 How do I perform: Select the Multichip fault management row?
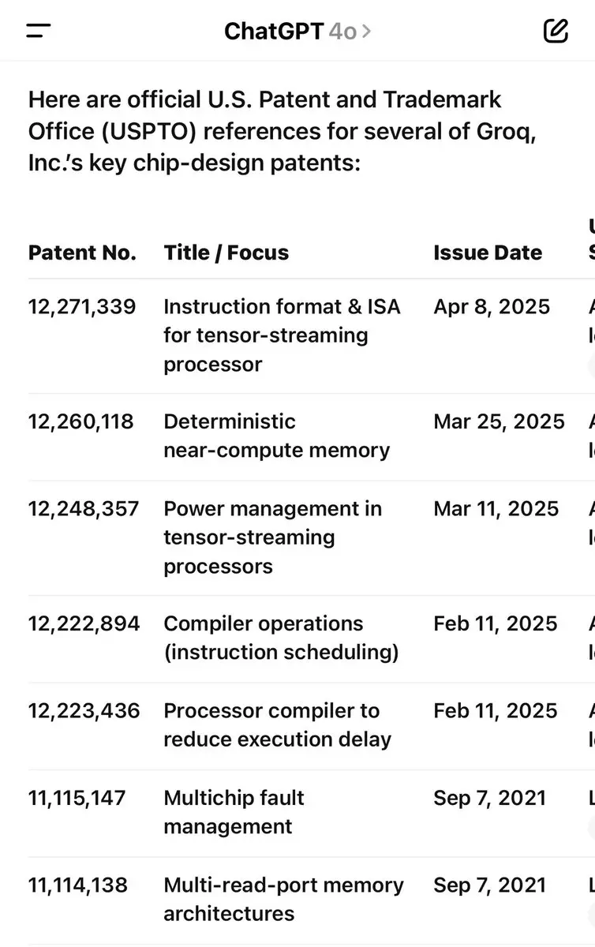click(312, 813)
